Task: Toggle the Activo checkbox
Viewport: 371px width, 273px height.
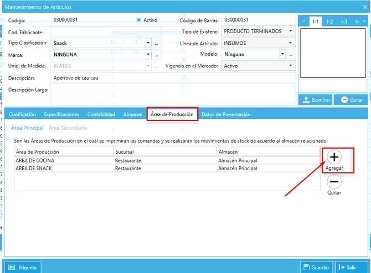Action: (140, 20)
